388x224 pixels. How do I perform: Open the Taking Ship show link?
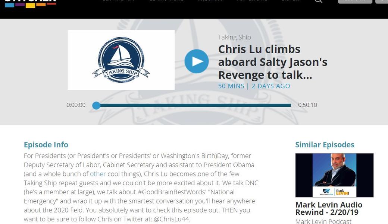pos(234,37)
